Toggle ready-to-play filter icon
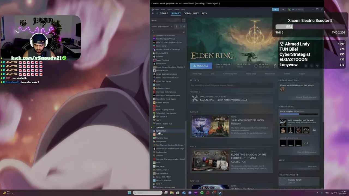 click(184, 26)
